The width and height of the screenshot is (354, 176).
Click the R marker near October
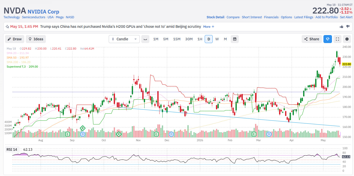point(119,134)
